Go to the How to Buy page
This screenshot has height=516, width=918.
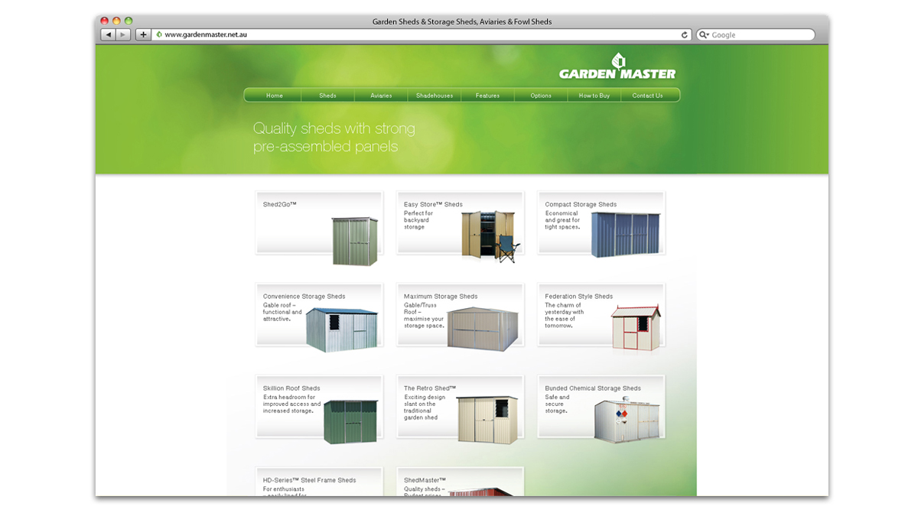coord(594,96)
